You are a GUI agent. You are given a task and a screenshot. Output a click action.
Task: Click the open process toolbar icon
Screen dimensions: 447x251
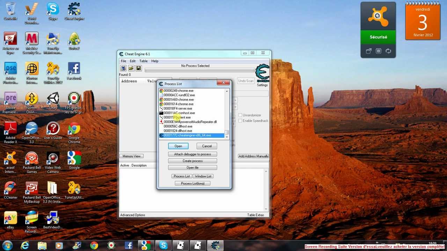[x=123, y=68]
